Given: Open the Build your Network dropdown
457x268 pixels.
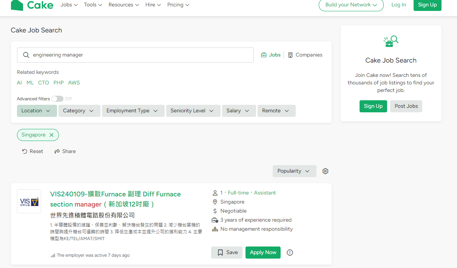Looking at the screenshot, I should click(x=351, y=5).
